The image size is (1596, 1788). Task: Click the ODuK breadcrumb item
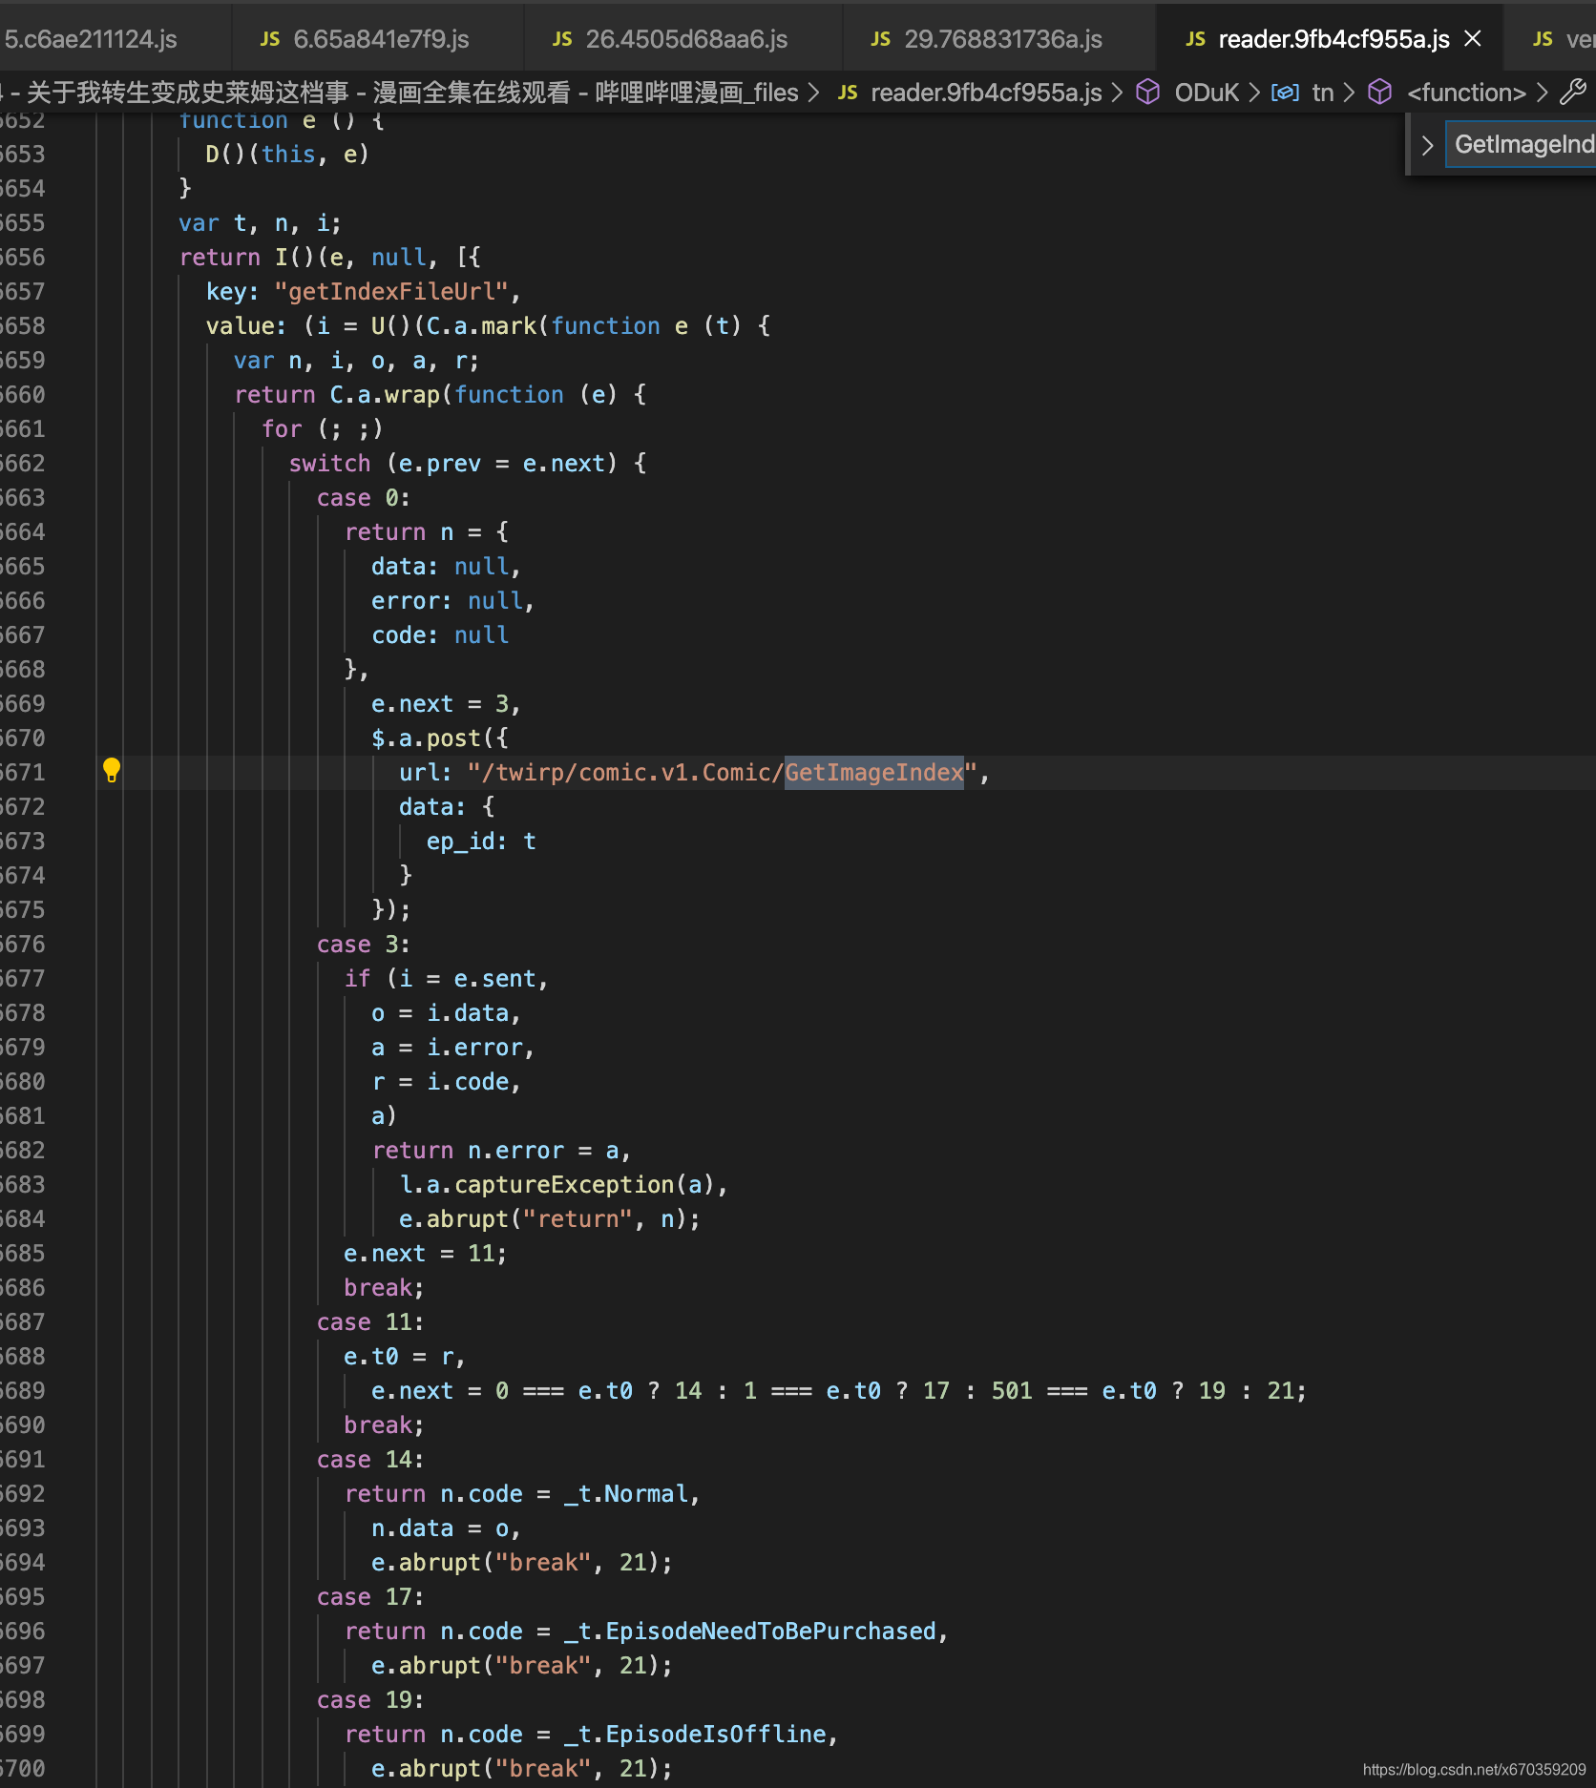point(1206,93)
